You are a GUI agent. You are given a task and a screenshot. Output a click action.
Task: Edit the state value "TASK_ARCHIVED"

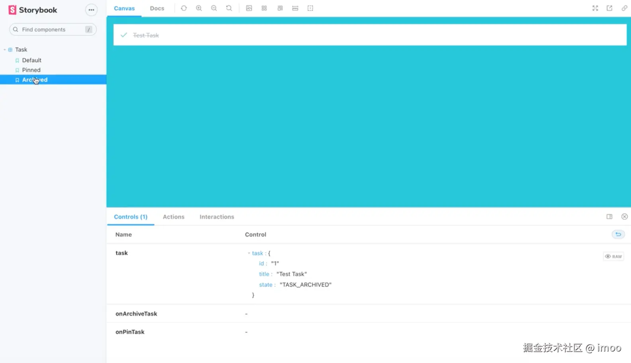click(306, 285)
